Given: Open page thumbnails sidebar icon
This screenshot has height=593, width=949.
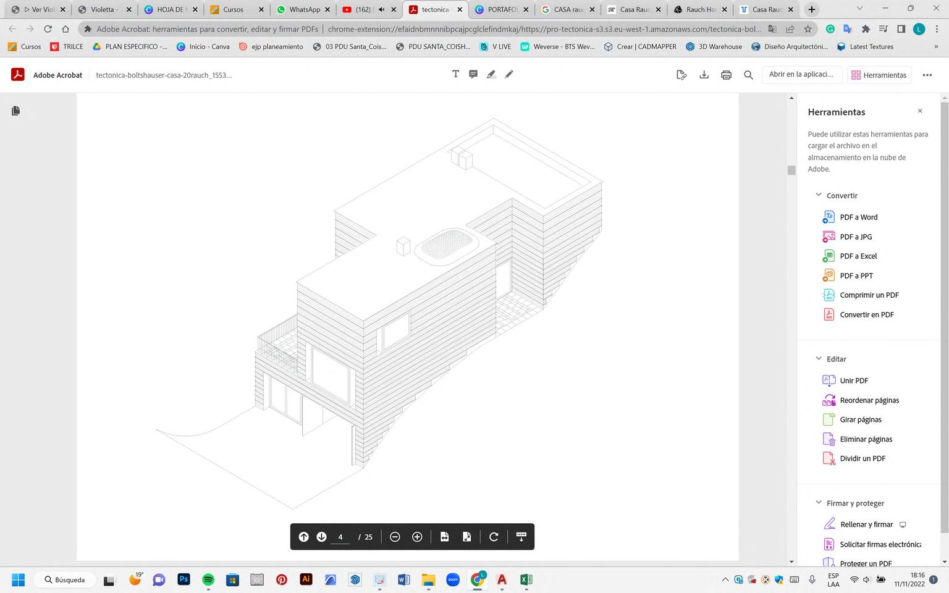Looking at the screenshot, I should [x=16, y=111].
